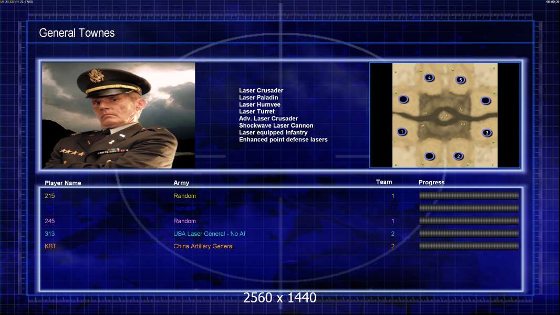Click General Townes portrait image
The image size is (560, 315).
pyautogui.click(x=119, y=115)
